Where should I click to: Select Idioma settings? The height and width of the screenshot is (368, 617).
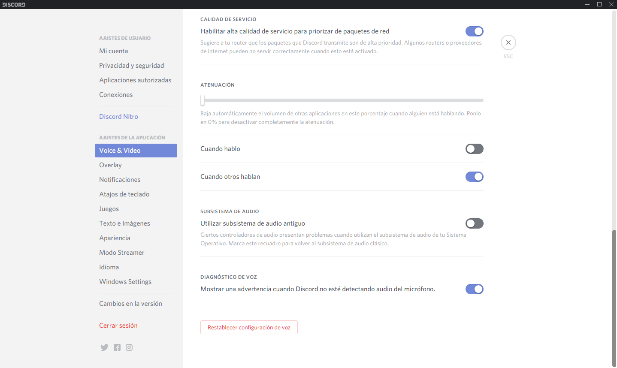pyautogui.click(x=136, y=267)
